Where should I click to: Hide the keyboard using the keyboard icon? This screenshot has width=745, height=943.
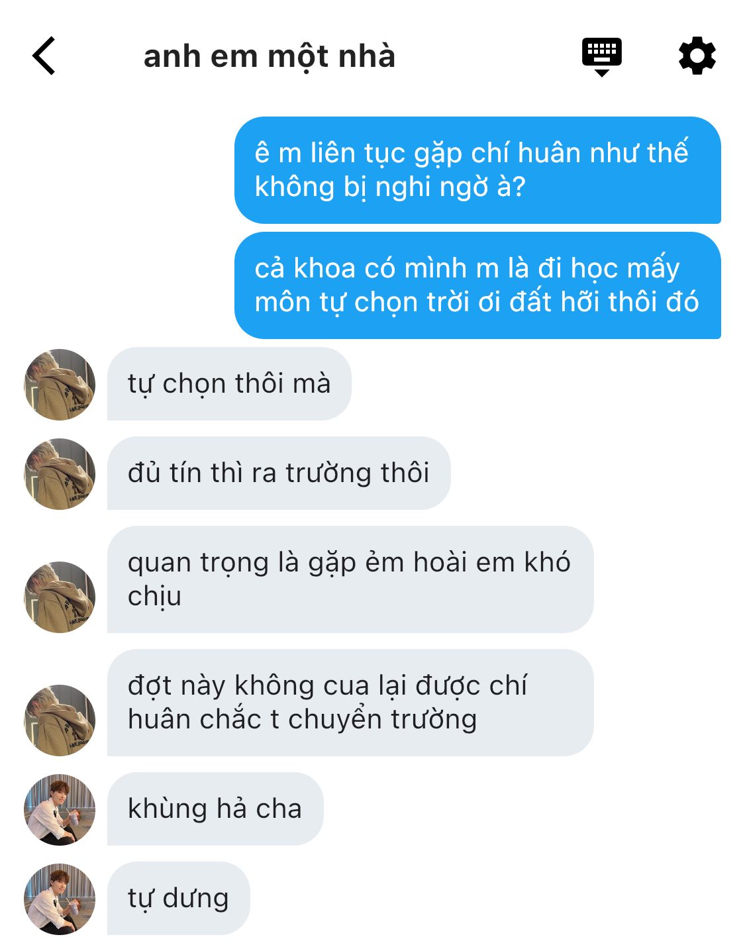[x=601, y=57]
